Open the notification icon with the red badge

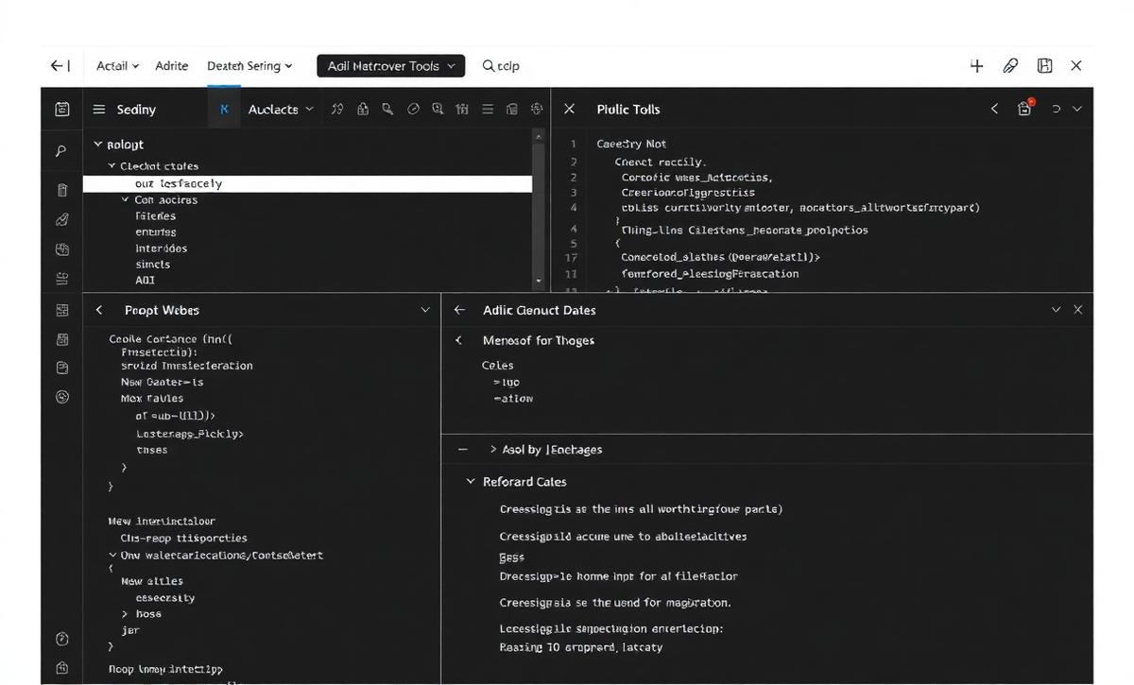1024,108
